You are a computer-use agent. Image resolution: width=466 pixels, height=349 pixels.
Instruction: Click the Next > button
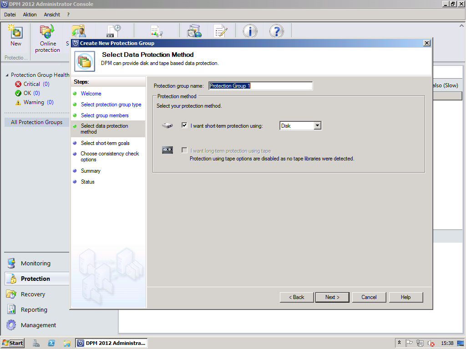pyautogui.click(x=332, y=297)
